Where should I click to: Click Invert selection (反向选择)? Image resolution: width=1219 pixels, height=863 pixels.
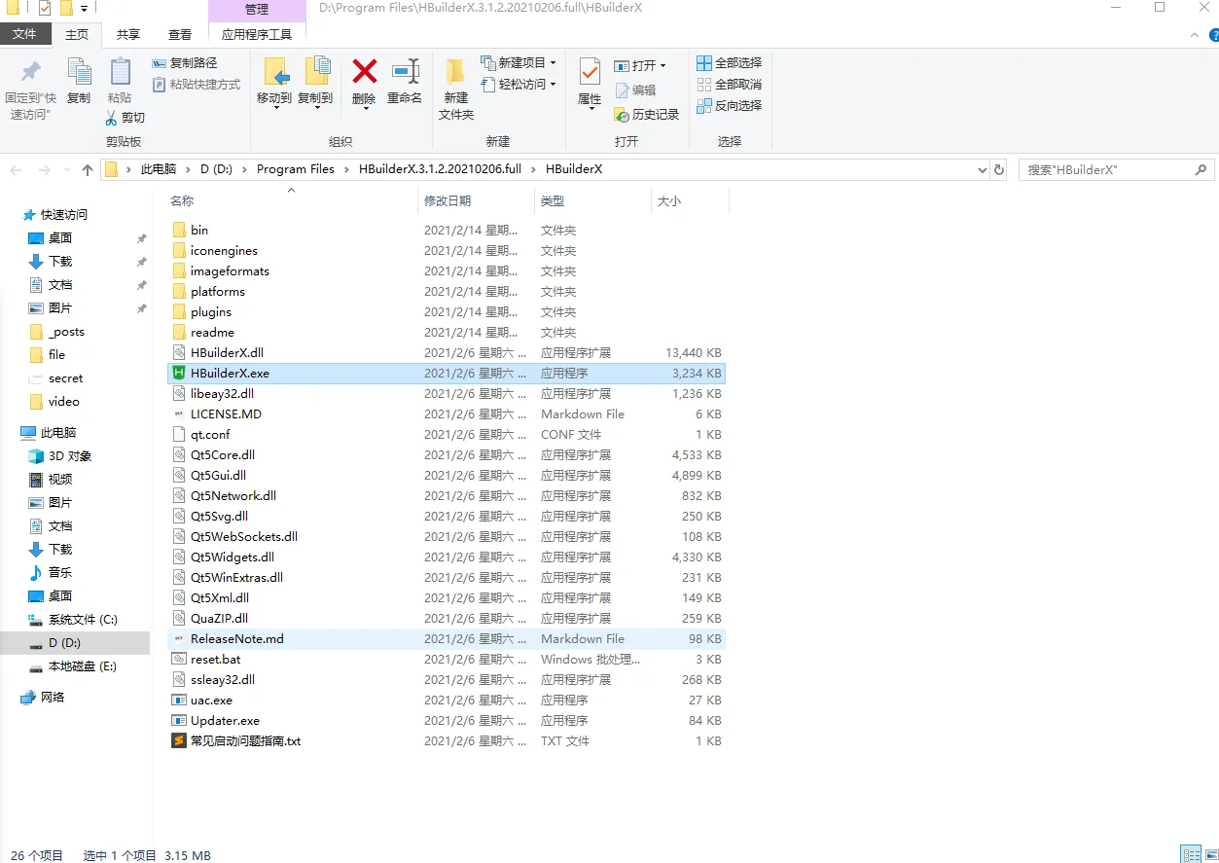[x=729, y=106]
